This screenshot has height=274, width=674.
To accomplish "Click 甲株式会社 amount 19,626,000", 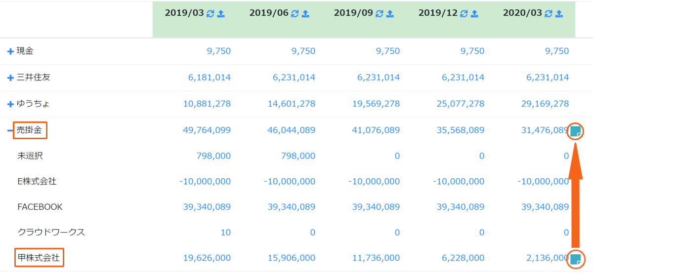I will pos(207,258).
